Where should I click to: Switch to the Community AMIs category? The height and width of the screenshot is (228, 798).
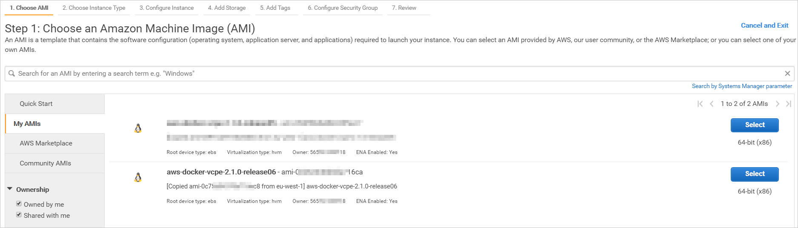click(x=55, y=163)
